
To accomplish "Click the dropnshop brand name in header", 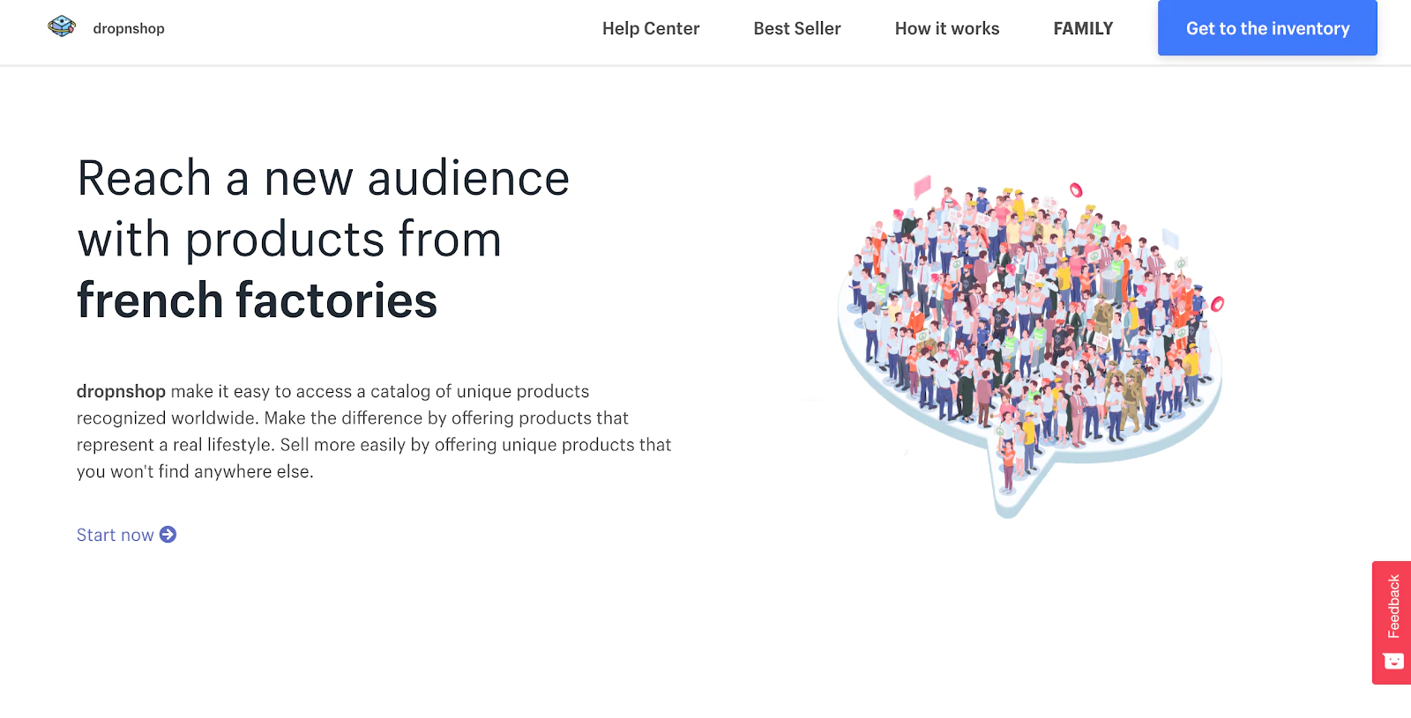I will click(129, 28).
